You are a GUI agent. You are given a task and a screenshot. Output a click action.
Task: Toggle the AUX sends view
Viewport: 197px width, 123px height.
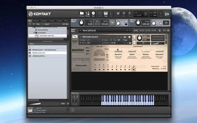pyautogui.click(x=164, y=31)
